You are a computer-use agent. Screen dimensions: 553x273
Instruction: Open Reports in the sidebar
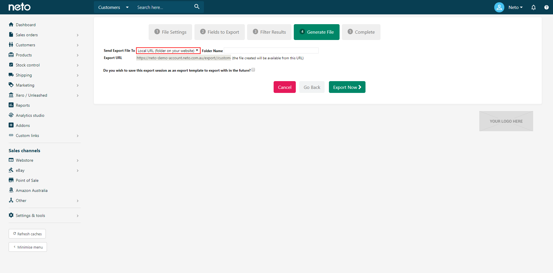[x=23, y=105]
